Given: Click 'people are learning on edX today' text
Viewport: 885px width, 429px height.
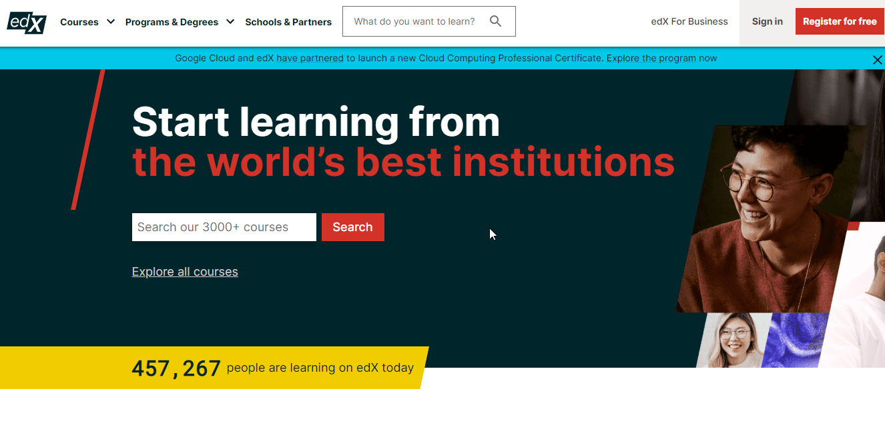Looking at the screenshot, I should pos(320,368).
